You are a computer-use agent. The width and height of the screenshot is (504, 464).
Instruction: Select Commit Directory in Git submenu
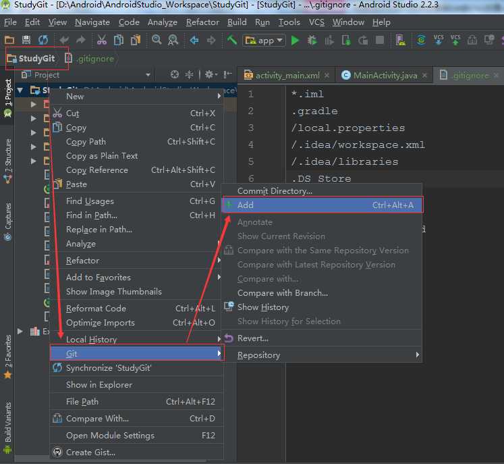[322, 191]
